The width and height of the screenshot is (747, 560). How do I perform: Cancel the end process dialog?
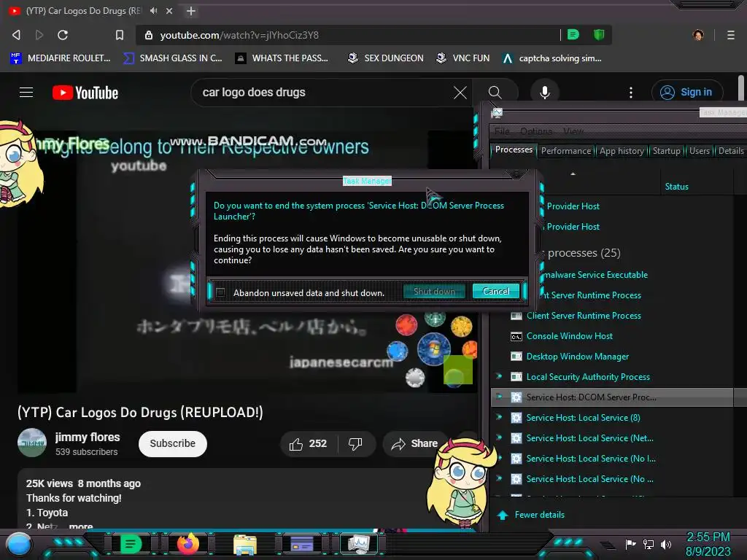pos(495,292)
